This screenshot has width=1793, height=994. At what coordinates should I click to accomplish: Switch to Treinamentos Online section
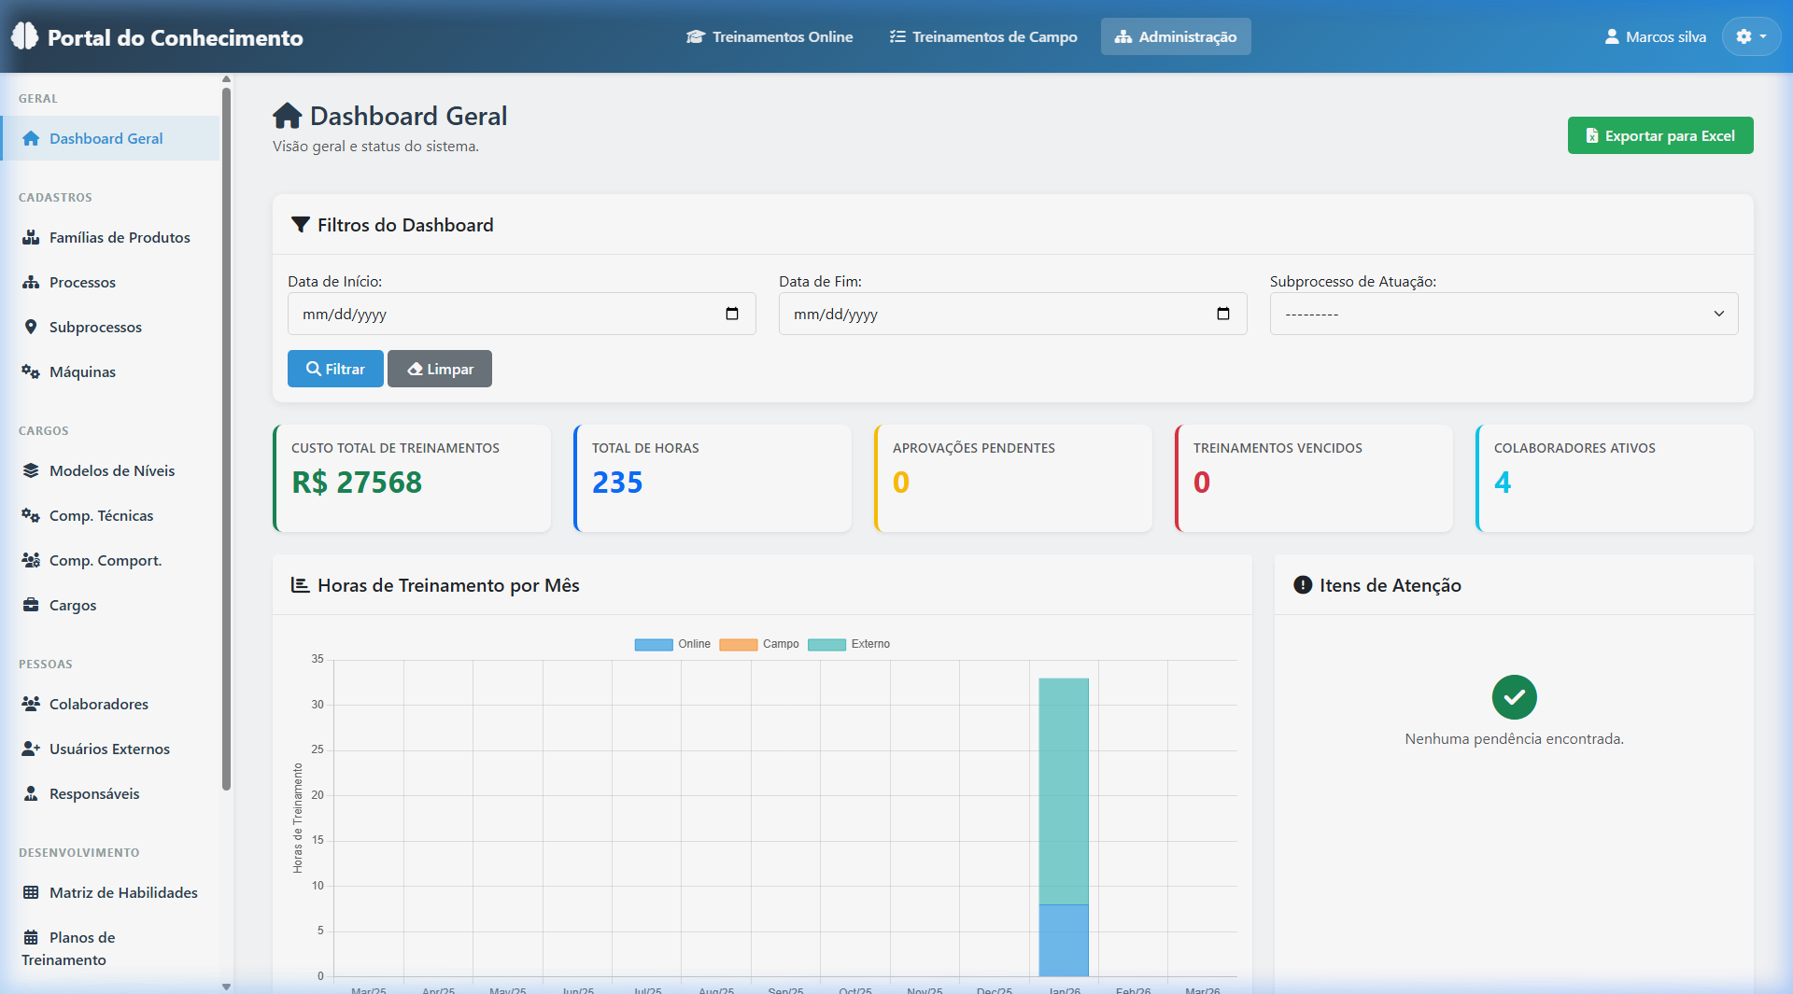coord(769,36)
